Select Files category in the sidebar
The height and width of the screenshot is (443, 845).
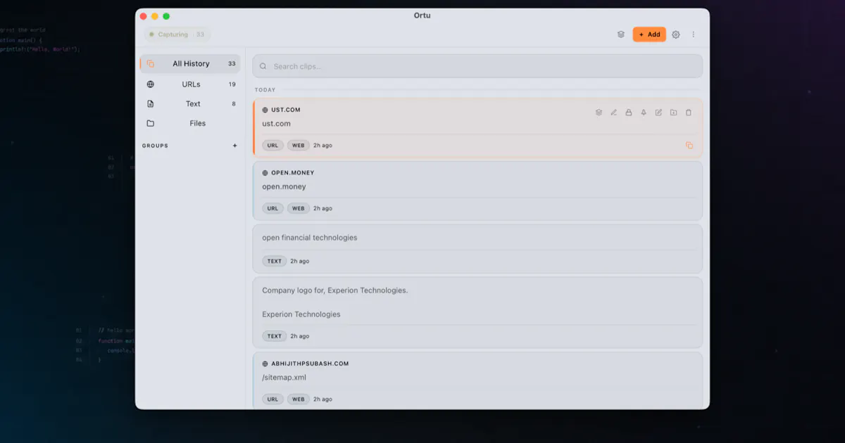point(190,123)
